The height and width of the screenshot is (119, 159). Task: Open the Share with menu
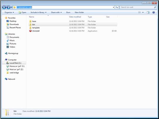tap(56, 13)
